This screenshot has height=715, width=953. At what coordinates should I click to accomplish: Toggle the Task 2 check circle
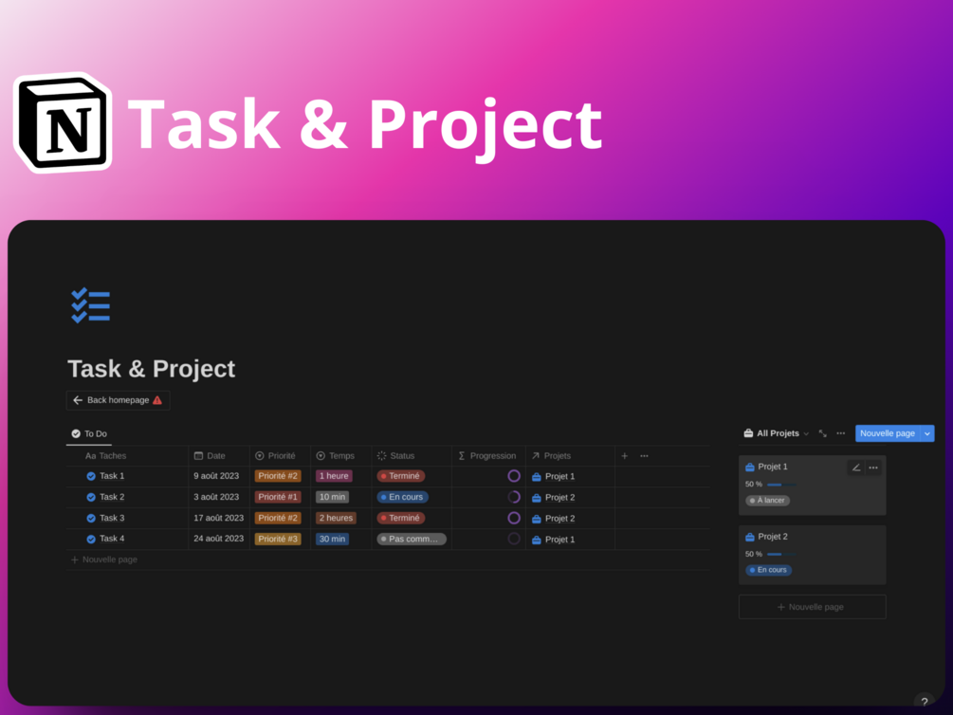click(91, 497)
